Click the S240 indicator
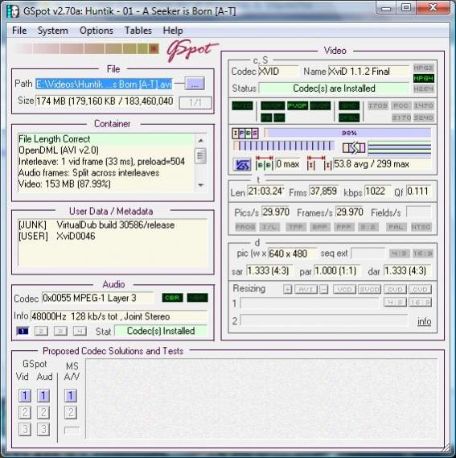456x458 pixels. 423,118
